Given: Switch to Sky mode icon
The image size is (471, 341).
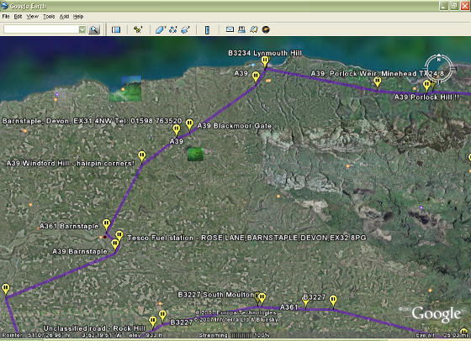Looking at the screenshot, I should click(x=266, y=29).
